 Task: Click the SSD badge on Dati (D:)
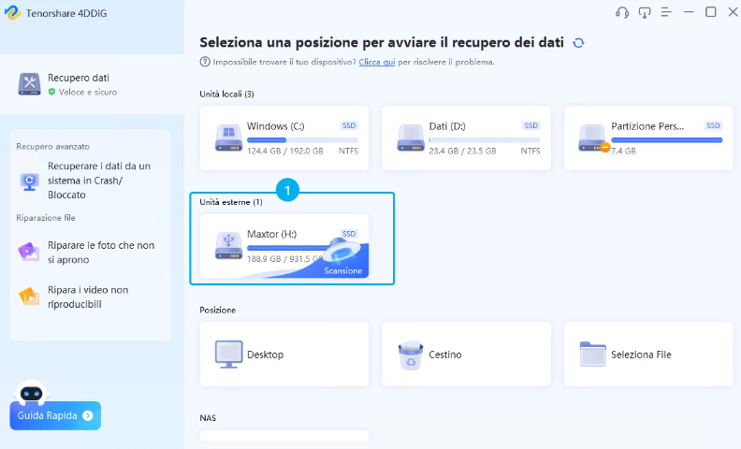[x=530, y=125]
